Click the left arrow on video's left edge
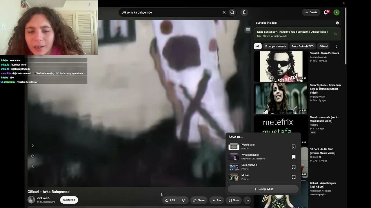Screen dimensions: 371x208 33,166
